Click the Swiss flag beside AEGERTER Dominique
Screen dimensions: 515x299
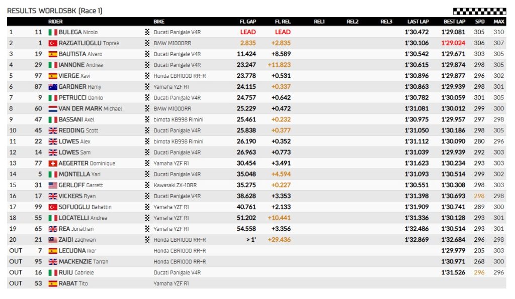click(x=52, y=164)
